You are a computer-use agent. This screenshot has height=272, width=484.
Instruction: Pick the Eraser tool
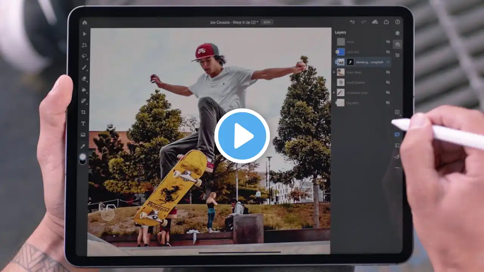84,79
